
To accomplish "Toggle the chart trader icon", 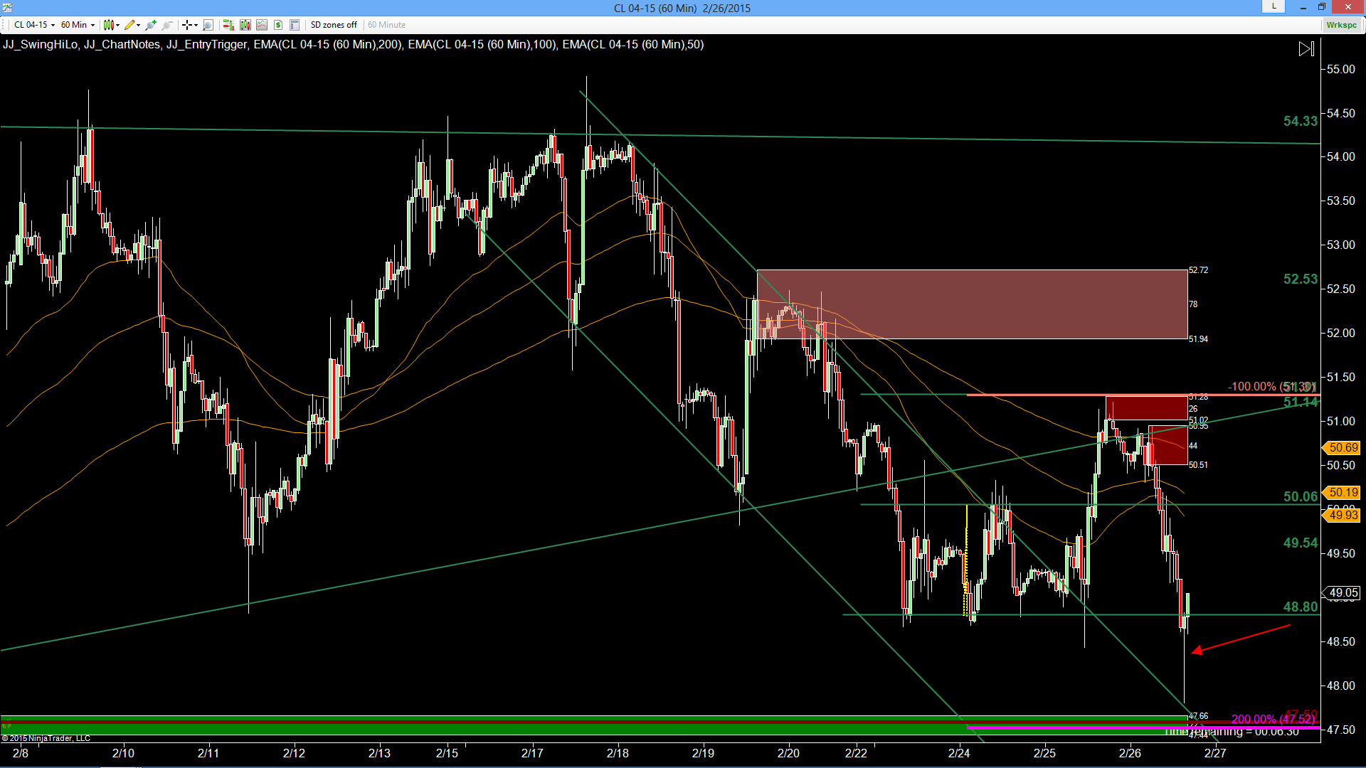I will tap(228, 25).
